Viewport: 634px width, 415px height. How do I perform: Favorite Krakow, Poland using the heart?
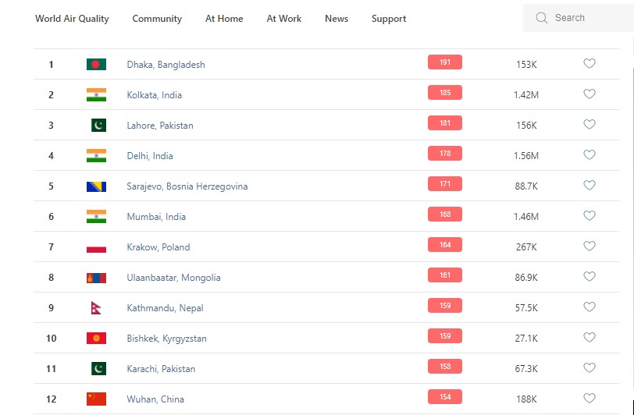pos(589,247)
